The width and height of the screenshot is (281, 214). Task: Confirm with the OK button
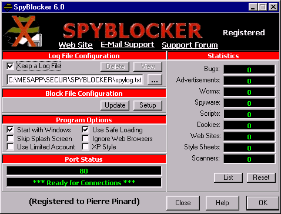tap(263, 203)
